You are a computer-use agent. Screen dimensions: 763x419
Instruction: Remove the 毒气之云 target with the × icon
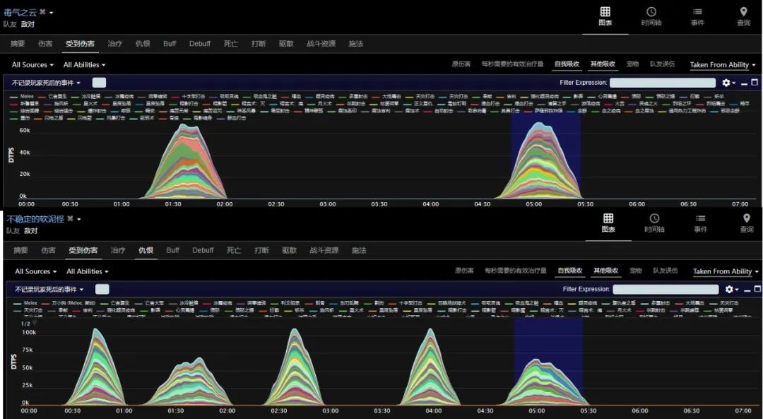tap(42, 12)
